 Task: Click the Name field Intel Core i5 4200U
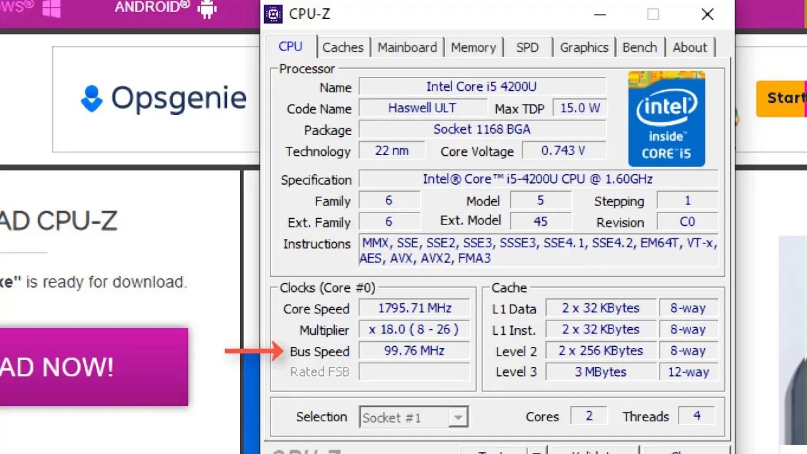click(482, 87)
